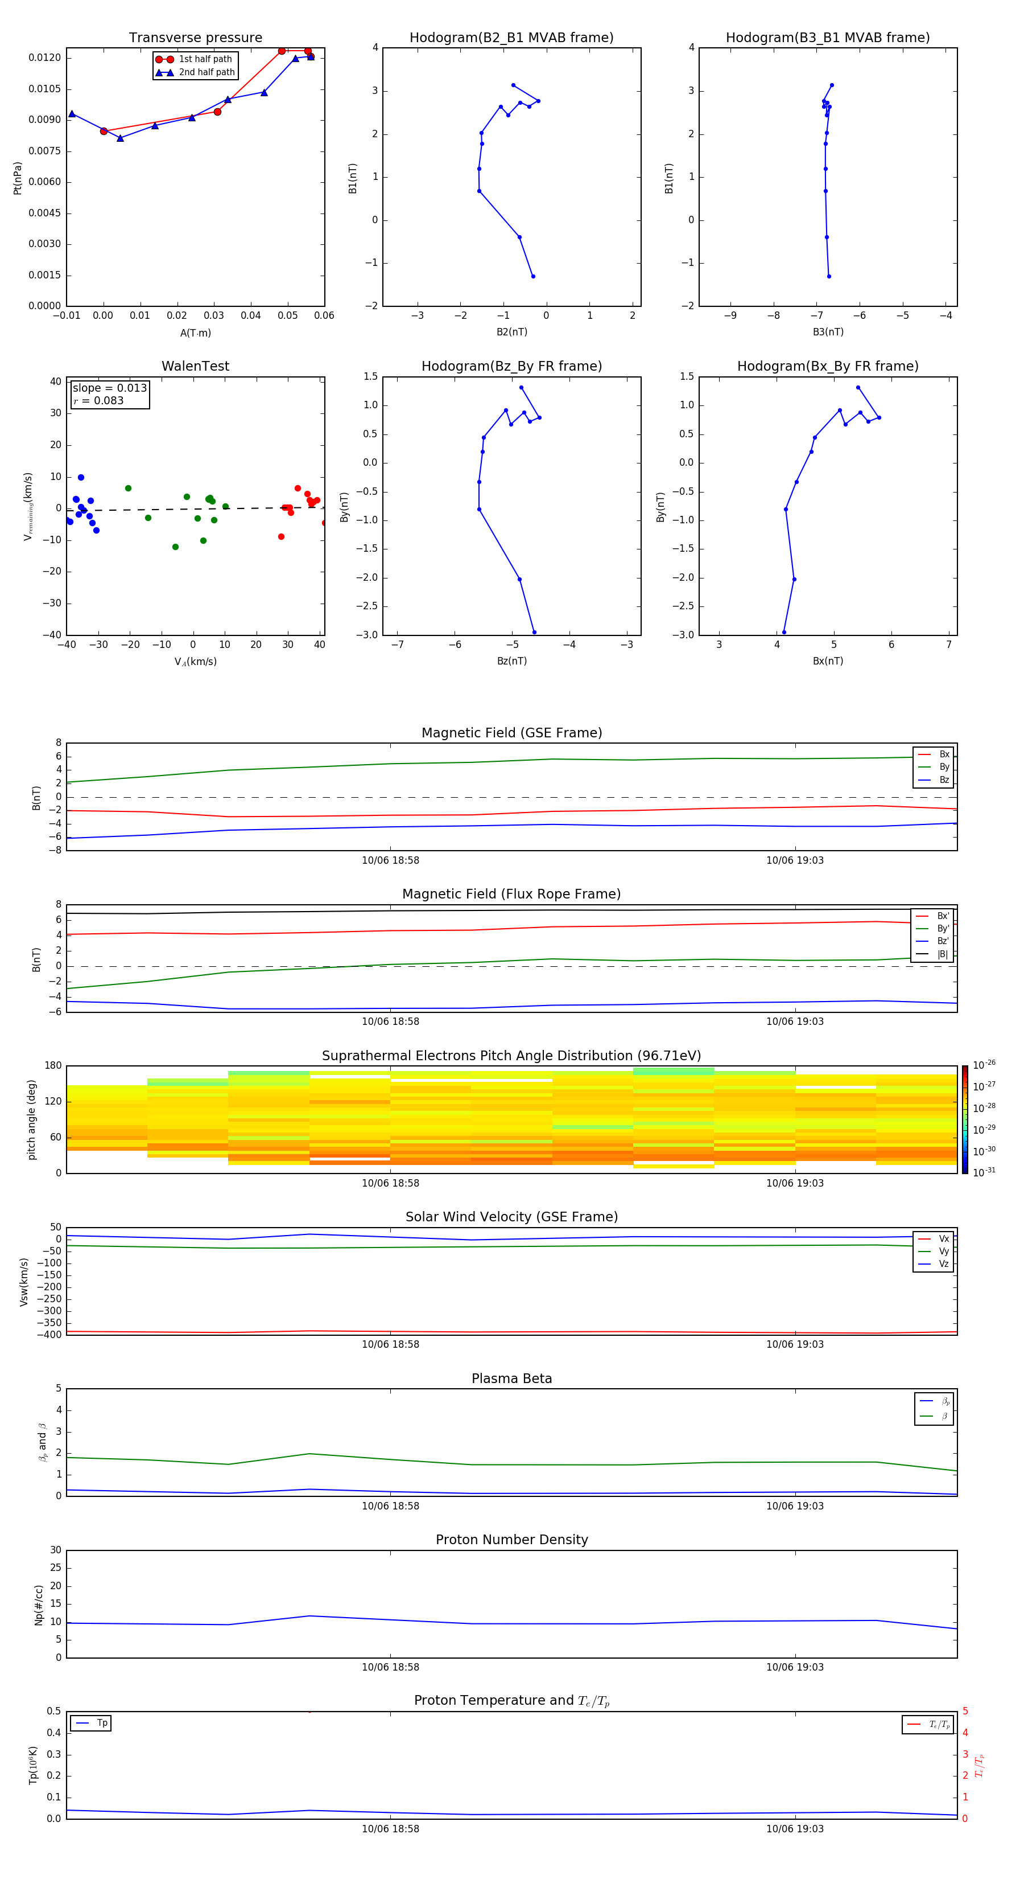Click the 'Tp' legend entry in temperature plot
Screen dimensions: 1024x1879
[x=91, y=1723]
